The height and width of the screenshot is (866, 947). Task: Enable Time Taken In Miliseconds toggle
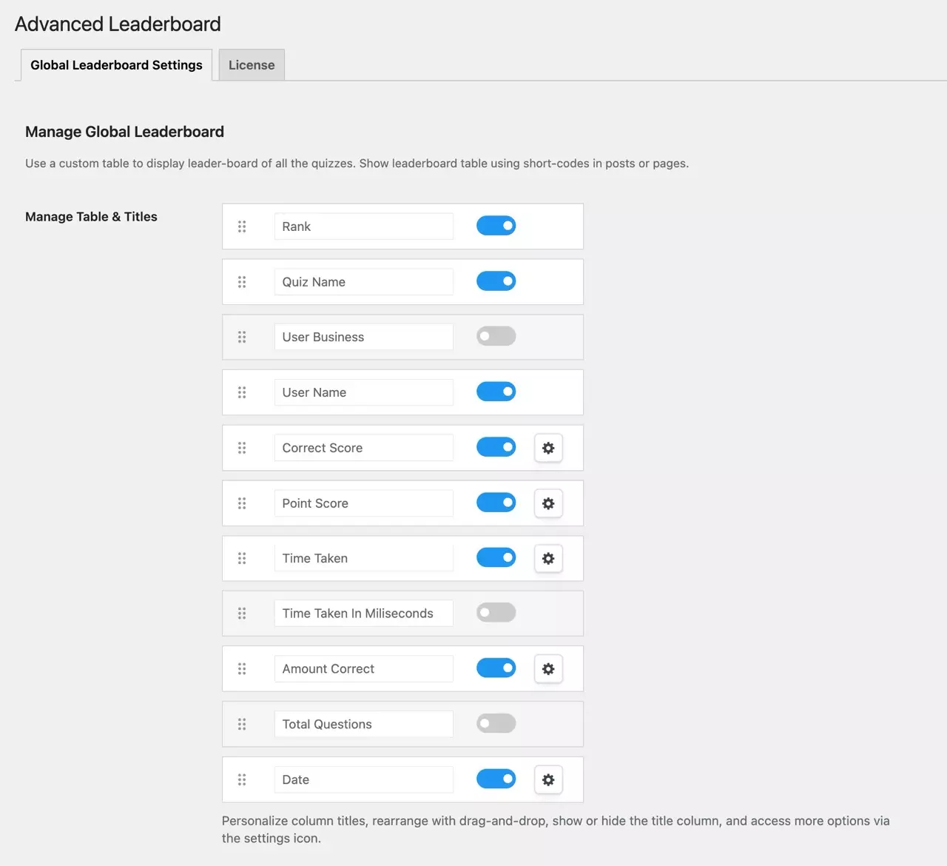coord(496,613)
